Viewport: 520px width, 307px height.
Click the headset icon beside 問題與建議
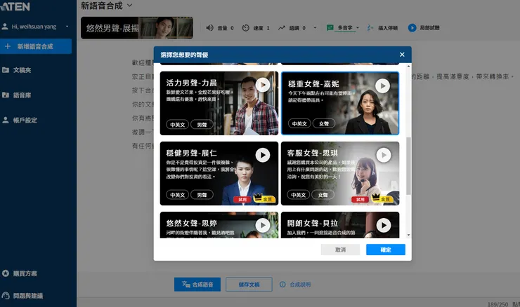pyautogui.click(x=6, y=295)
